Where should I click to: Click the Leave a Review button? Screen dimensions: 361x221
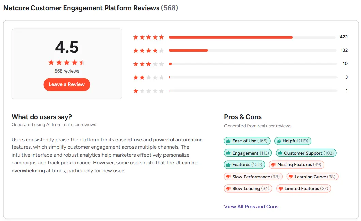point(66,84)
